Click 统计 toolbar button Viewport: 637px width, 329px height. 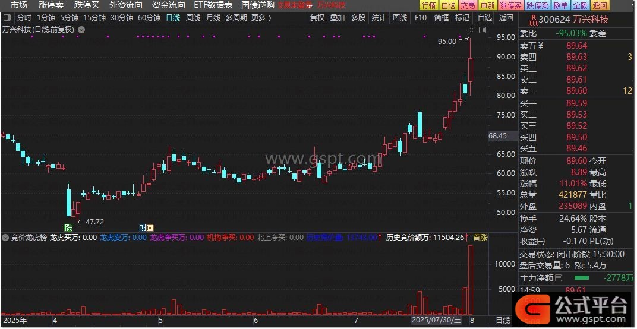379,18
